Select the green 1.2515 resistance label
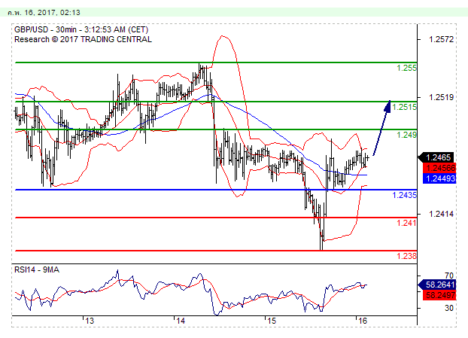468x338 pixels. point(404,107)
